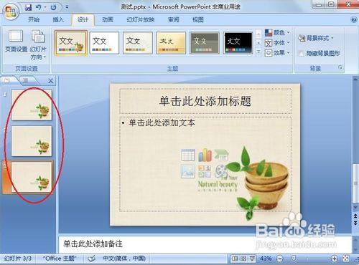Click the zoom slider handle

(294, 259)
